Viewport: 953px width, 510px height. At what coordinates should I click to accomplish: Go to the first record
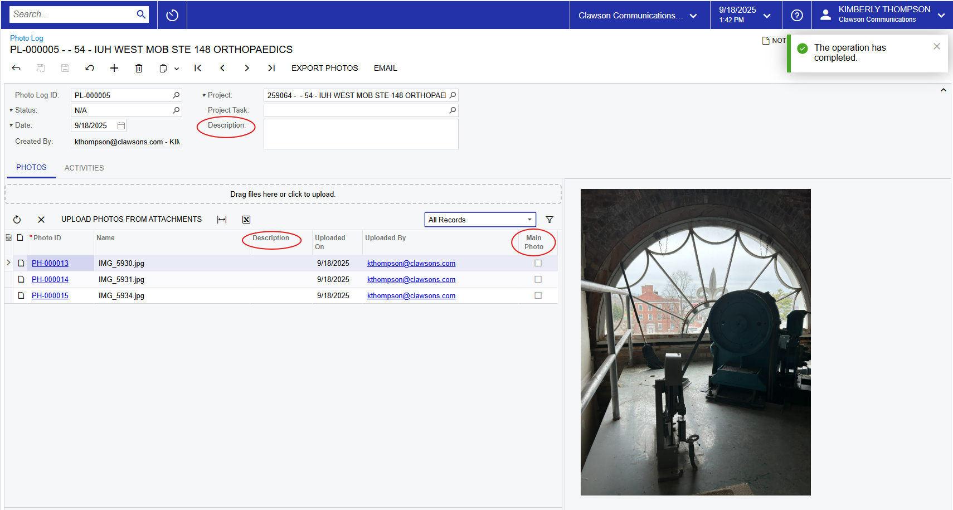click(x=198, y=68)
